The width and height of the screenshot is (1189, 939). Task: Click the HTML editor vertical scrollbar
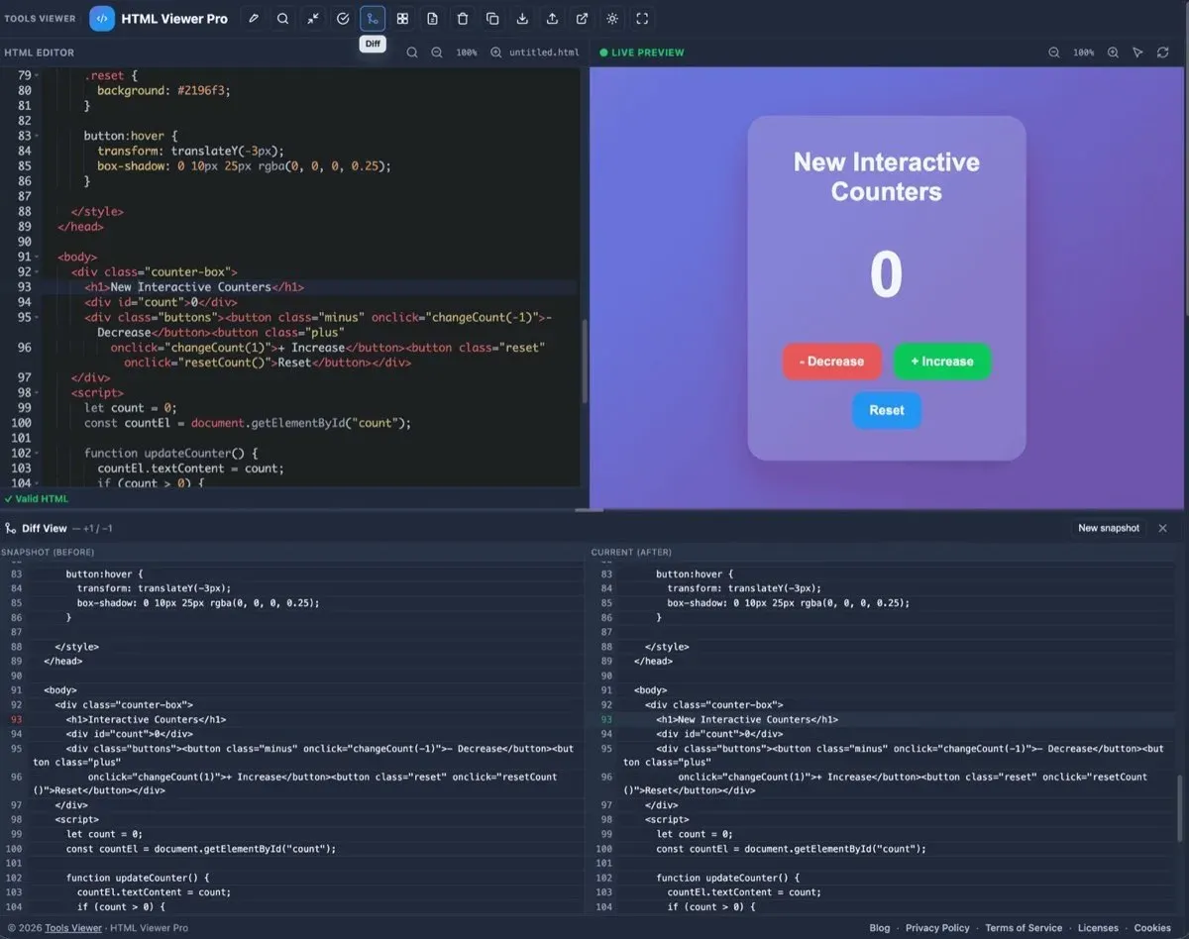click(585, 360)
